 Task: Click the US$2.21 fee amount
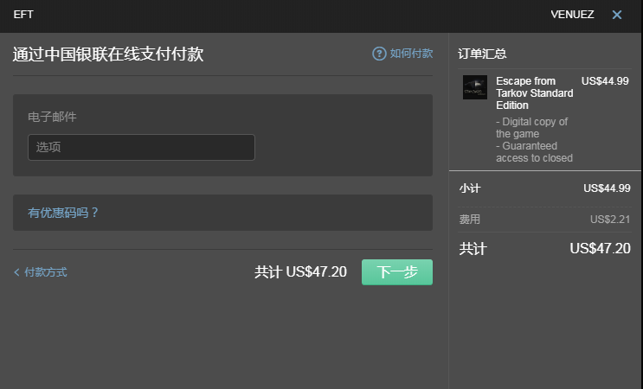pos(610,220)
